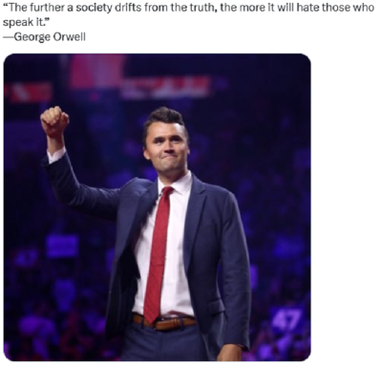
Task: Click the brown belt in the photo
Action: click(164, 321)
